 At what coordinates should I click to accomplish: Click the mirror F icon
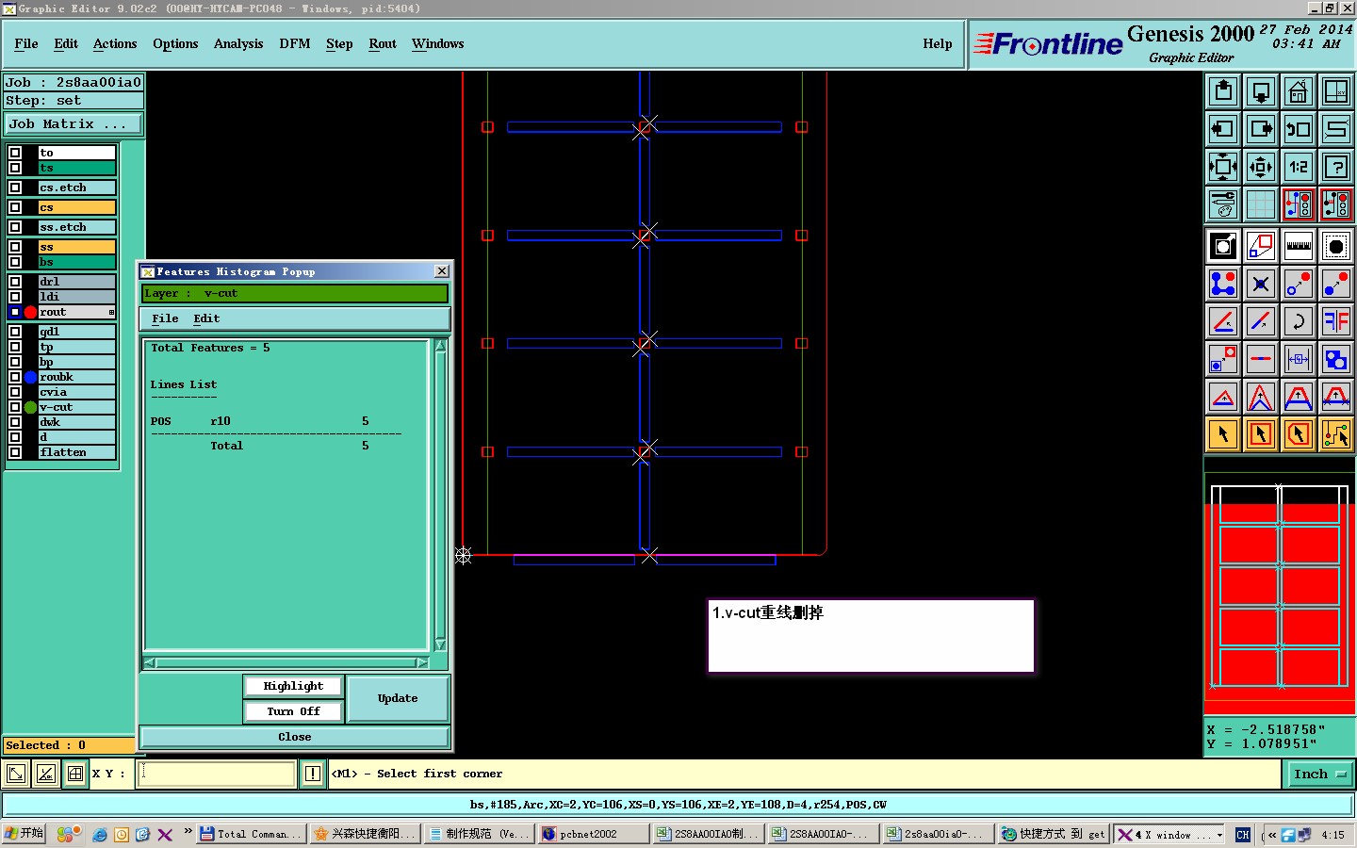click(1336, 321)
